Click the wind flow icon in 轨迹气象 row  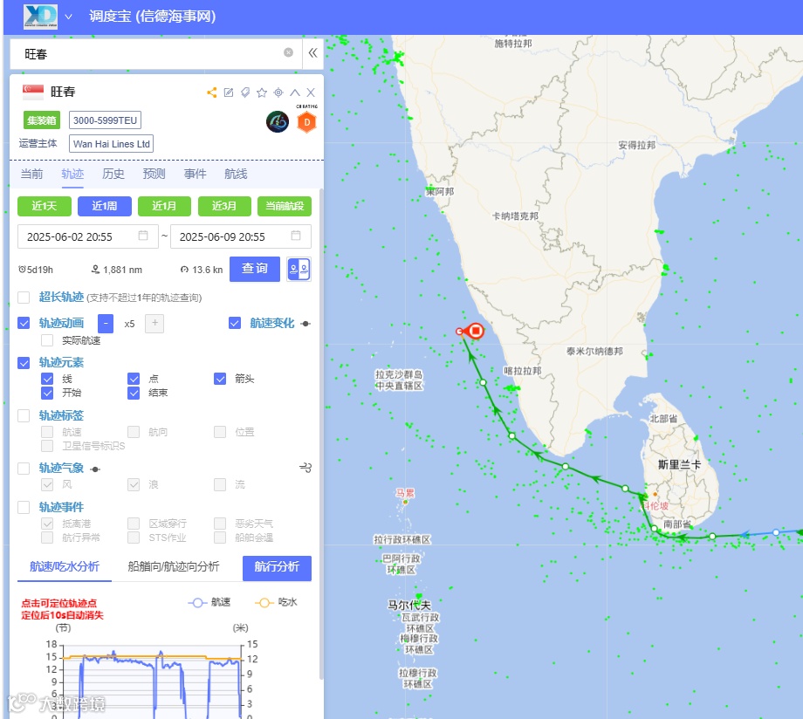click(305, 468)
